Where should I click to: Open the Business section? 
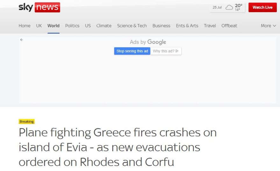tap(161, 26)
